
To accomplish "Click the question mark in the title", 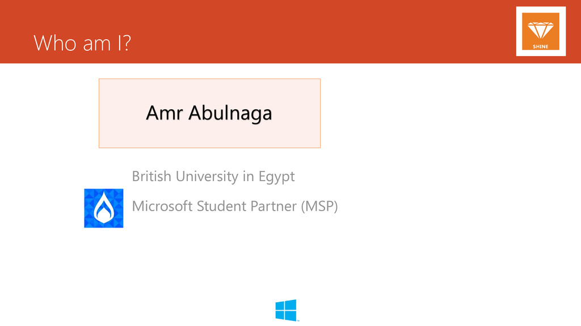I will pos(127,43).
